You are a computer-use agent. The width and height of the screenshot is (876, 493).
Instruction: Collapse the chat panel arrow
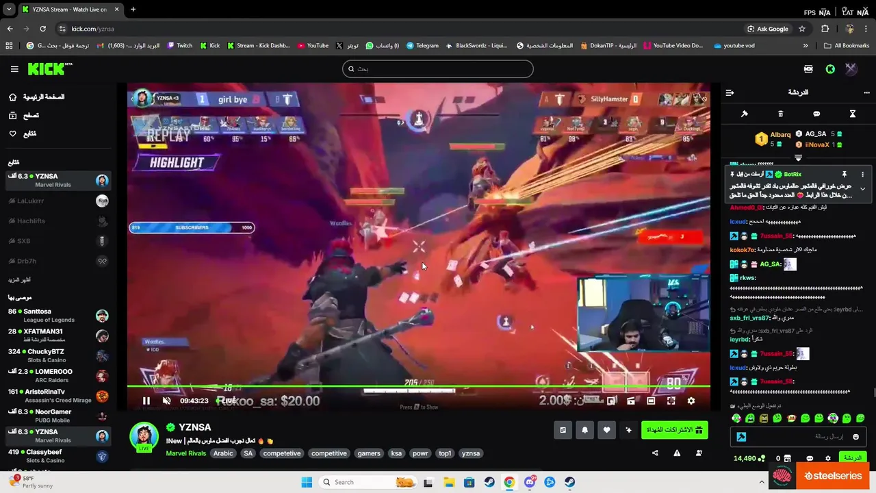730,92
